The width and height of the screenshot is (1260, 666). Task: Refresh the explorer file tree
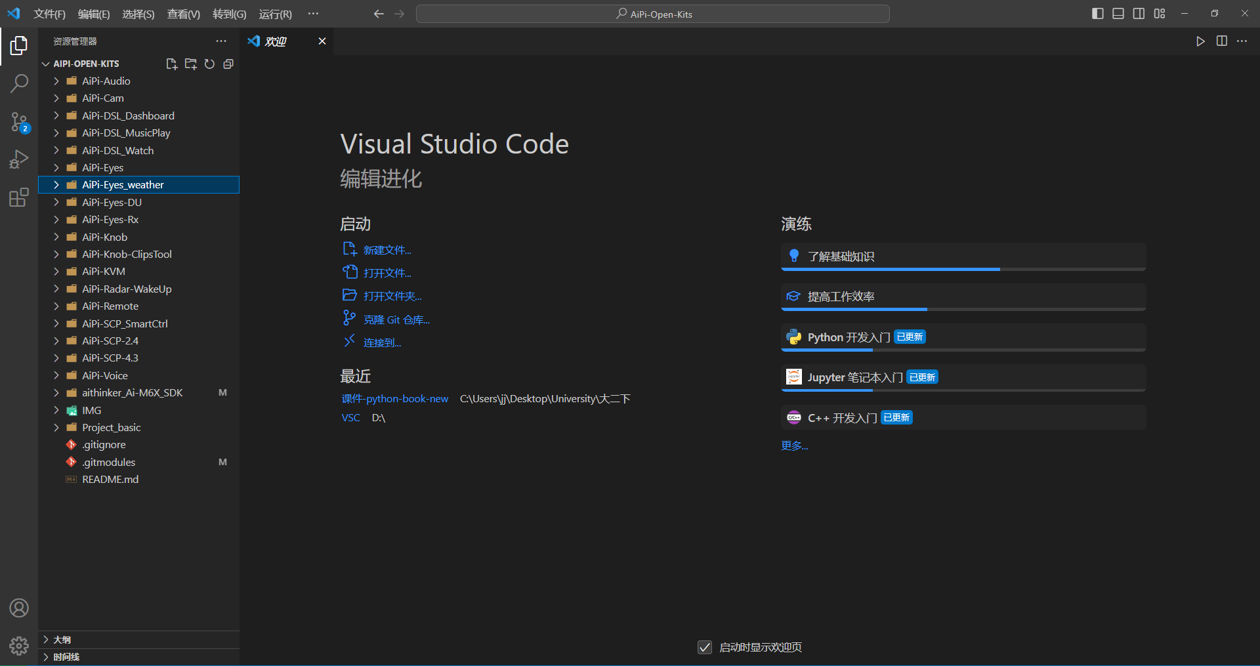(209, 64)
